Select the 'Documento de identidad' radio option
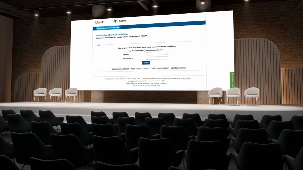Image resolution: width=303 pixels, height=170 pixels. pyautogui.click(x=145, y=51)
